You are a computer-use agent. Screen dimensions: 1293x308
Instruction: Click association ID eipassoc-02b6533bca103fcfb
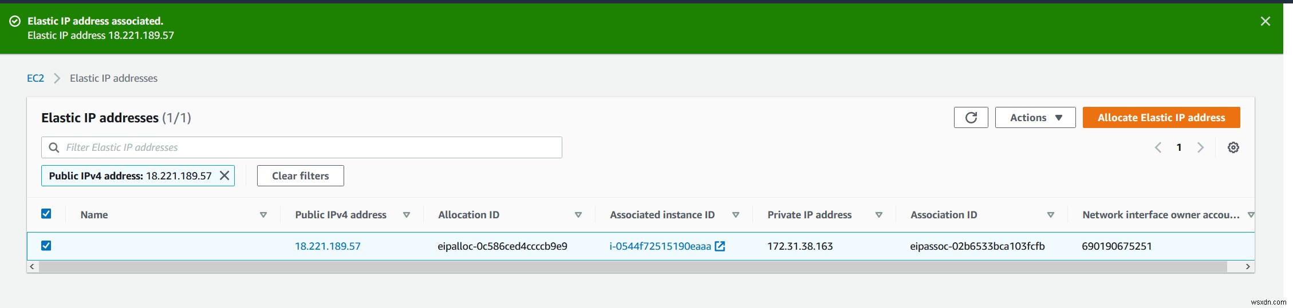[977, 246]
